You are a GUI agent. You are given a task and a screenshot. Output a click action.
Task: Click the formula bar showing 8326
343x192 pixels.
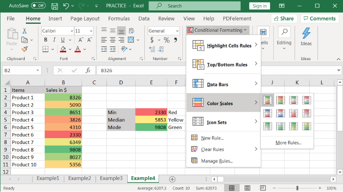click(141, 71)
